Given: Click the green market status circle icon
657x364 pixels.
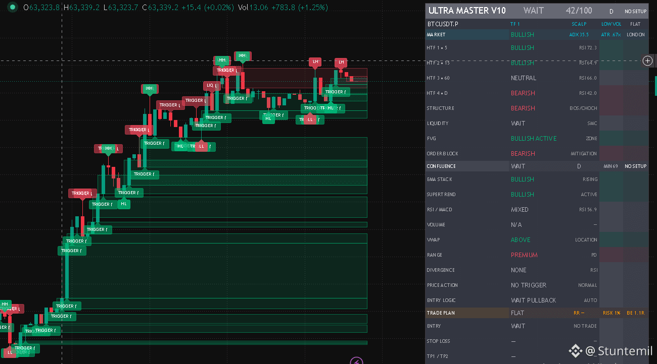Looking at the screenshot, I should click(13, 8).
